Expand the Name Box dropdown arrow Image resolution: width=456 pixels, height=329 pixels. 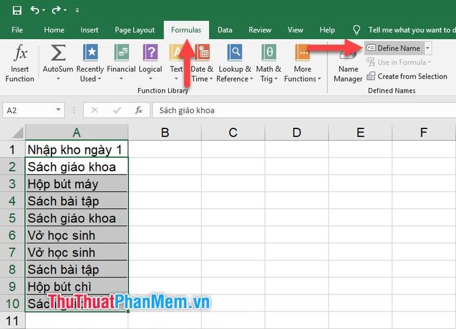click(59, 110)
